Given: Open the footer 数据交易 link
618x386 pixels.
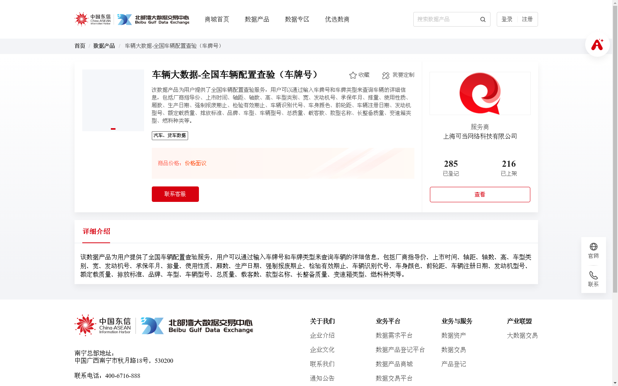Looking at the screenshot, I should 453,350.
